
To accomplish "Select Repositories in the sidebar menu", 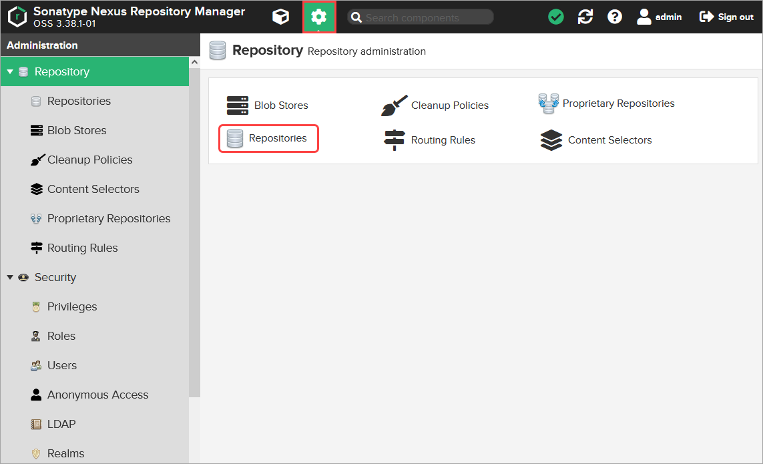I will (79, 101).
